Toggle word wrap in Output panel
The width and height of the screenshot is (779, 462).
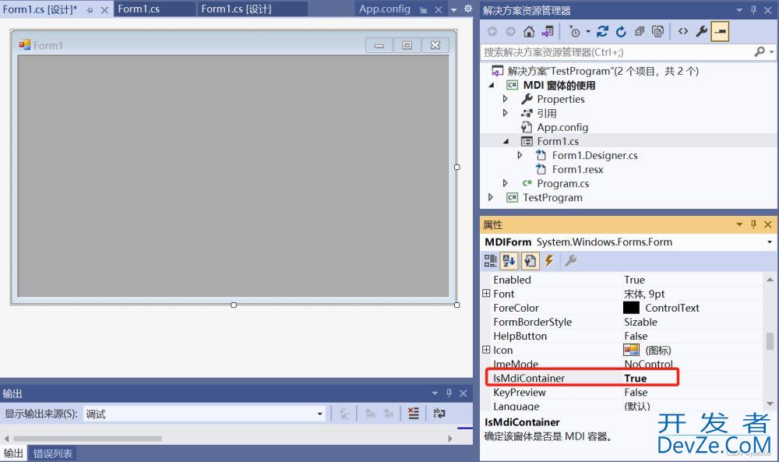coord(439,414)
